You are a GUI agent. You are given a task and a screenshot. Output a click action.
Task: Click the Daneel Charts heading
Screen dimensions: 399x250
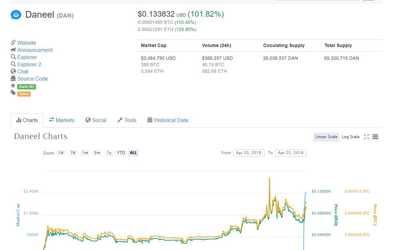(x=41, y=136)
